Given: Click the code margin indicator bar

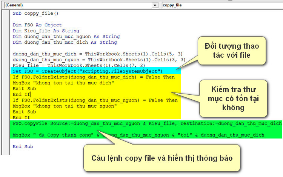Looking at the screenshot, I should pyautogui.click(x=6, y=82).
